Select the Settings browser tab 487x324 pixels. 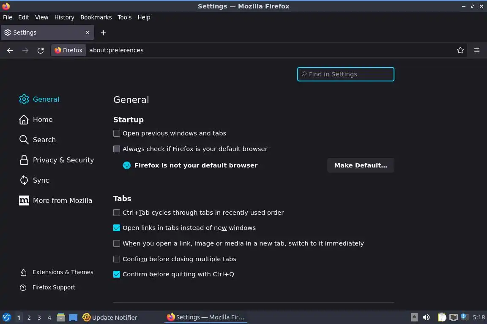point(47,32)
